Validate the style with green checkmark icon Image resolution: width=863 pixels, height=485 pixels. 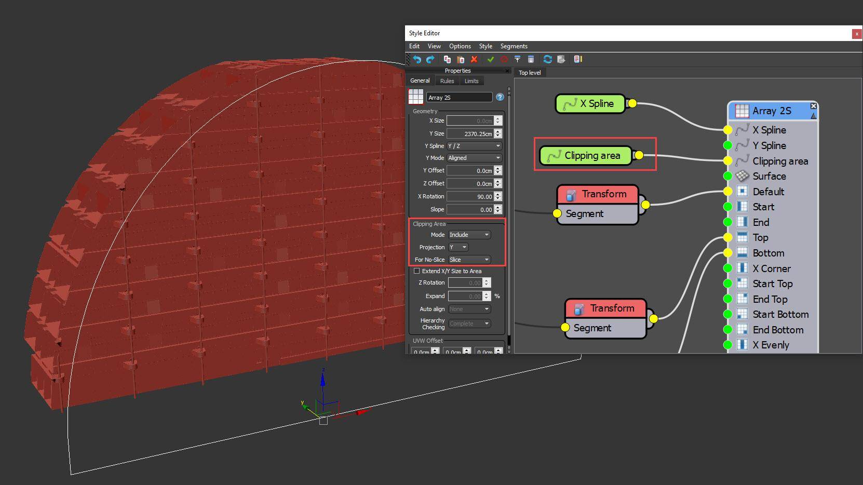[x=491, y=59]
